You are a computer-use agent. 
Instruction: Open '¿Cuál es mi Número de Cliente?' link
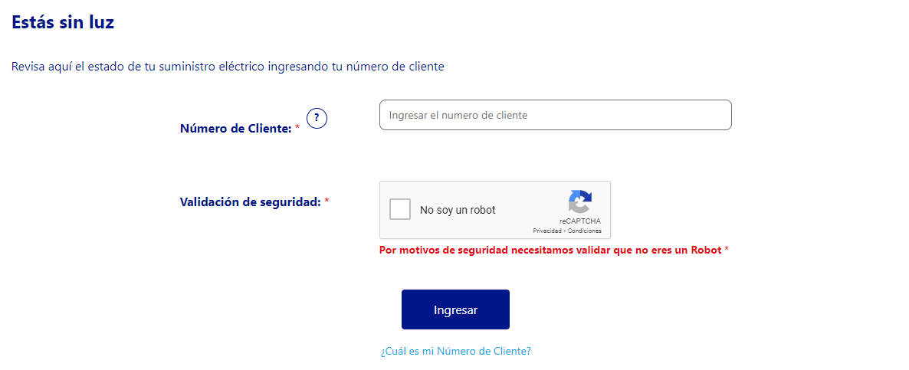[456, 351]
